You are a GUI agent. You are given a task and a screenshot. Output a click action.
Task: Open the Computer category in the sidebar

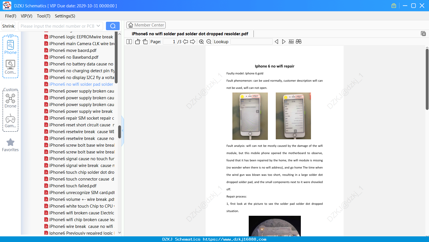[10, 67]
